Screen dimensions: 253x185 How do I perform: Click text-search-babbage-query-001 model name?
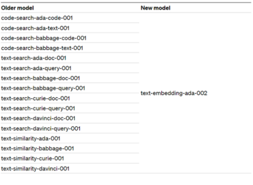point(43,88)
